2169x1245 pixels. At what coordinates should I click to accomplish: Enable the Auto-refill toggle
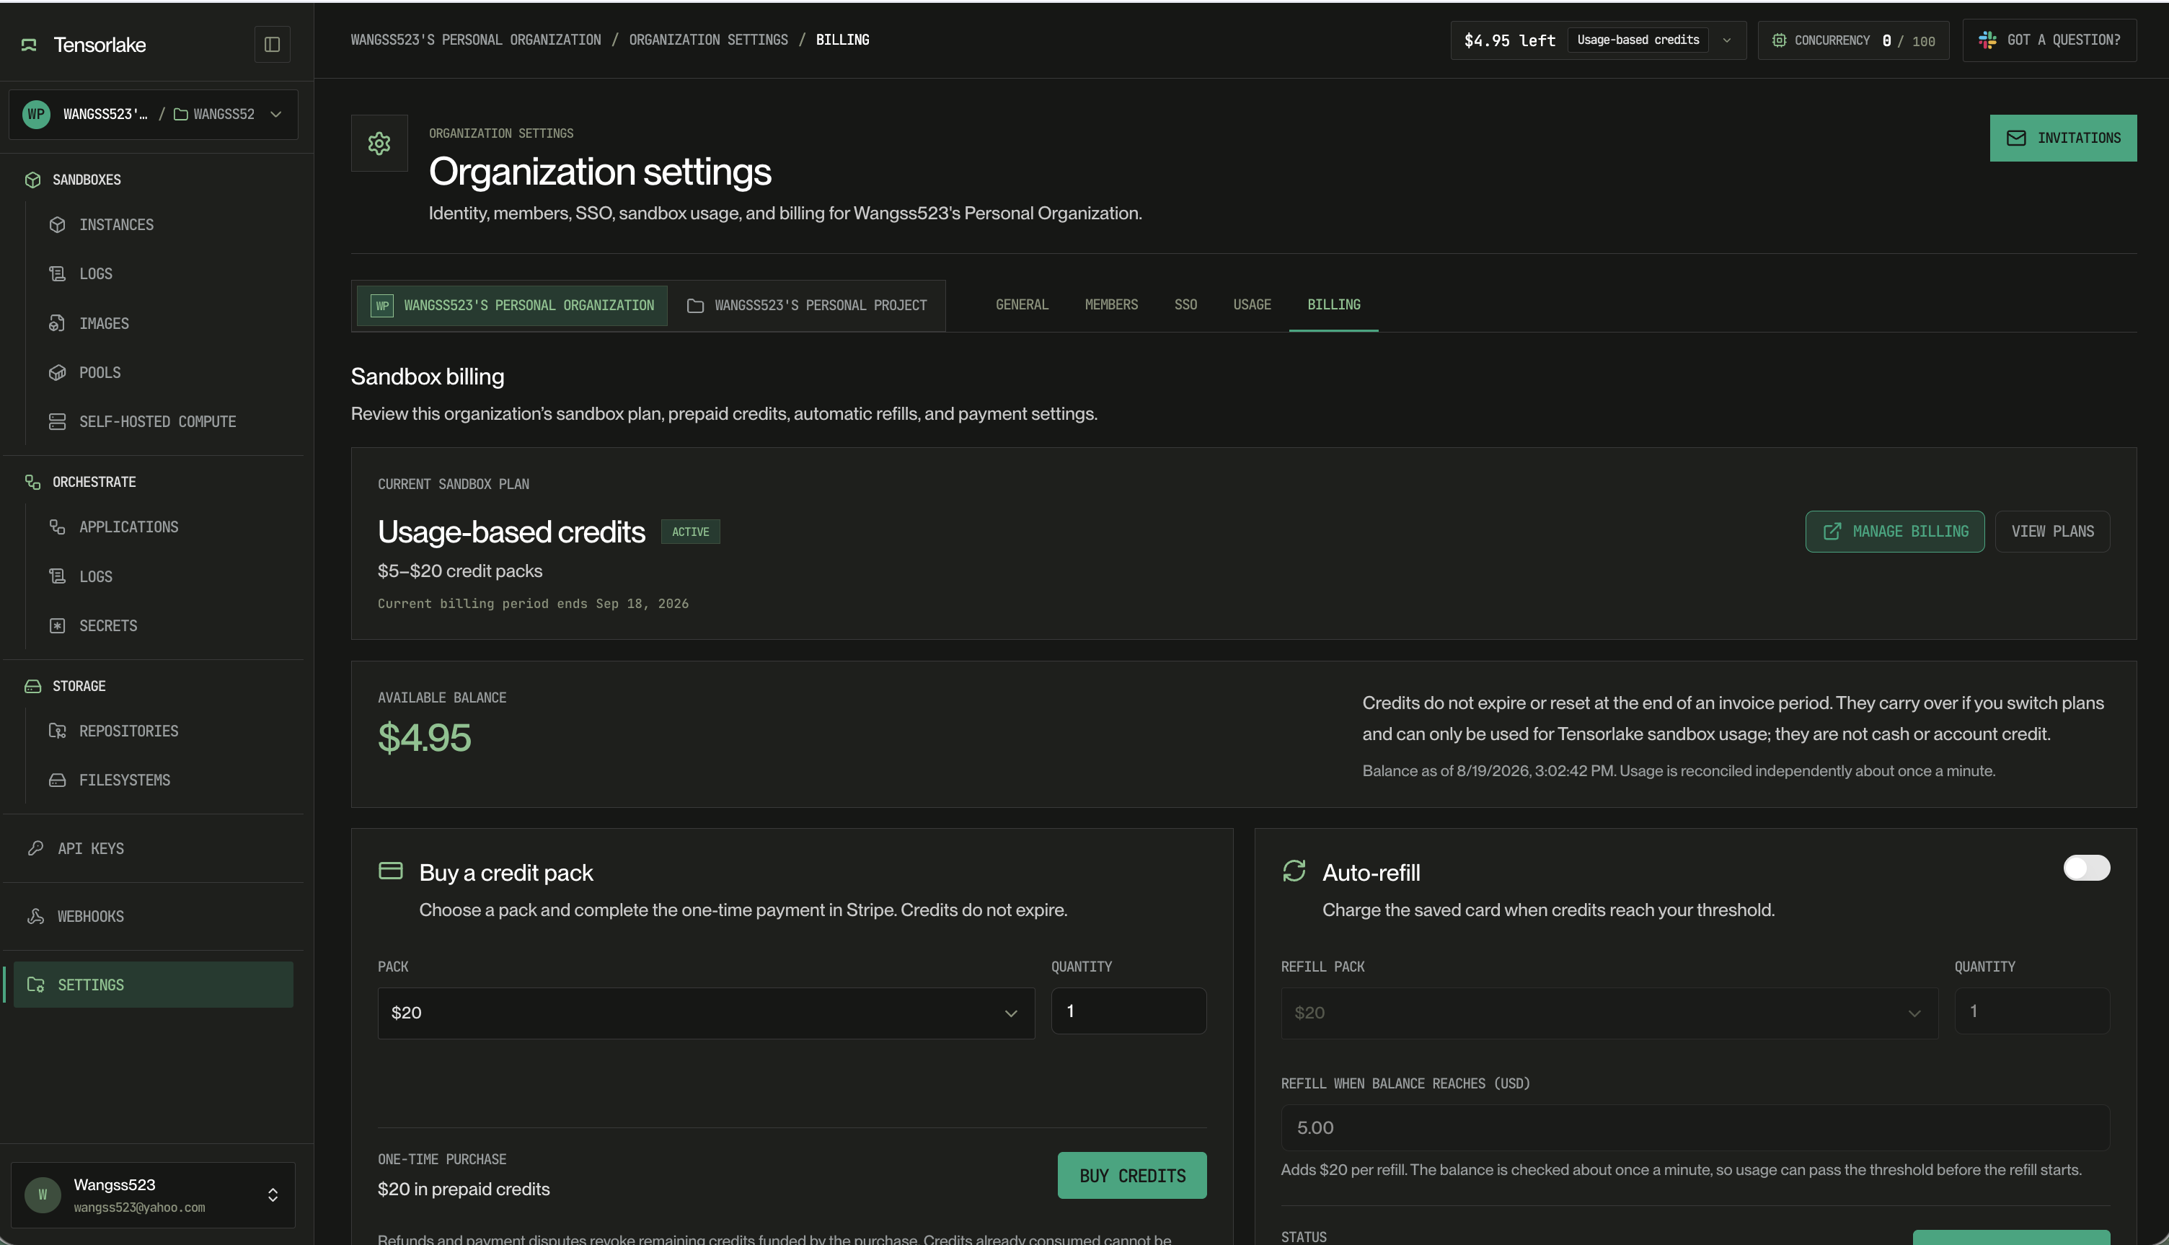(x=2086, y=868)
